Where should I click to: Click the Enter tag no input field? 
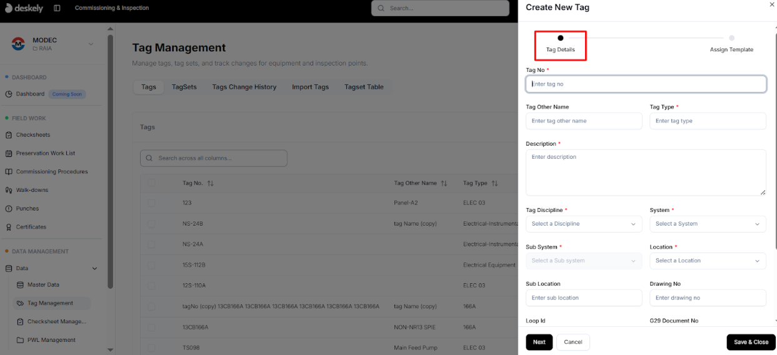(x=646, y=84)
